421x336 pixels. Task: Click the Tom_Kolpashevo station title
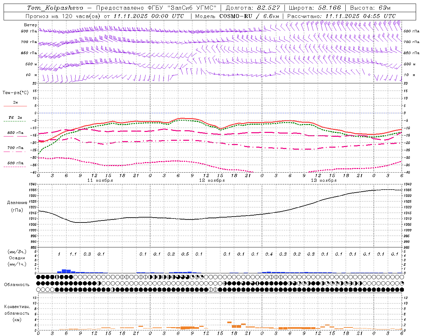pos(55,8)
